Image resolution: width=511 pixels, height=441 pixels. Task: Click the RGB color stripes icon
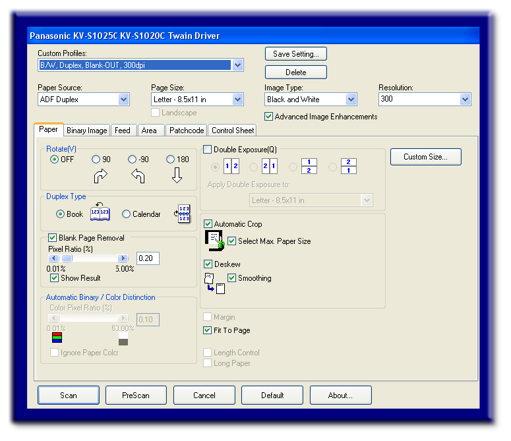(57, 338)
